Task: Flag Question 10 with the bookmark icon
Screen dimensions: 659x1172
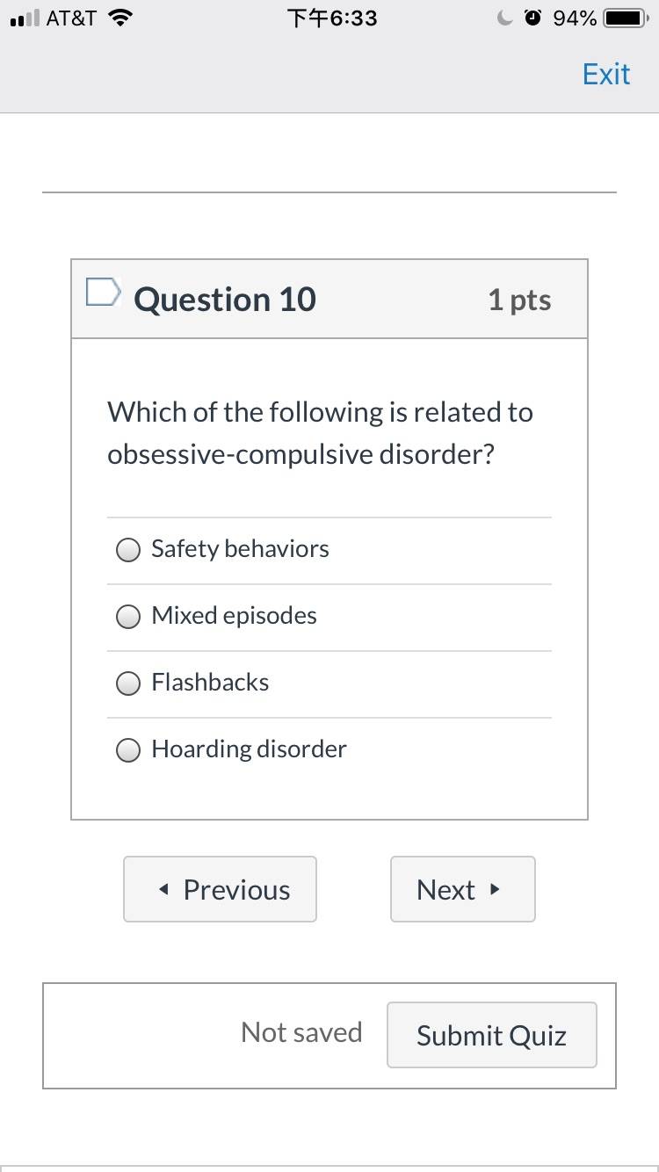Action: tap(102, 293)
